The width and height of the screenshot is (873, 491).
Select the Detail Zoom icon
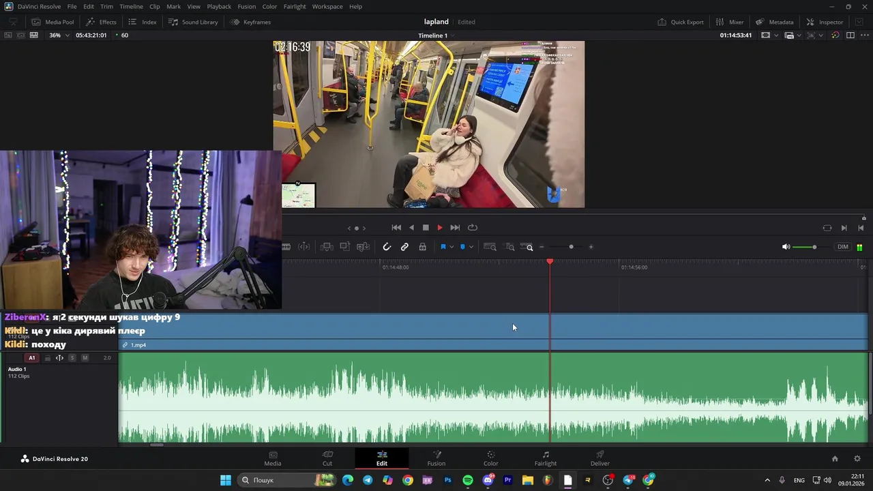(x=510, y=247)
